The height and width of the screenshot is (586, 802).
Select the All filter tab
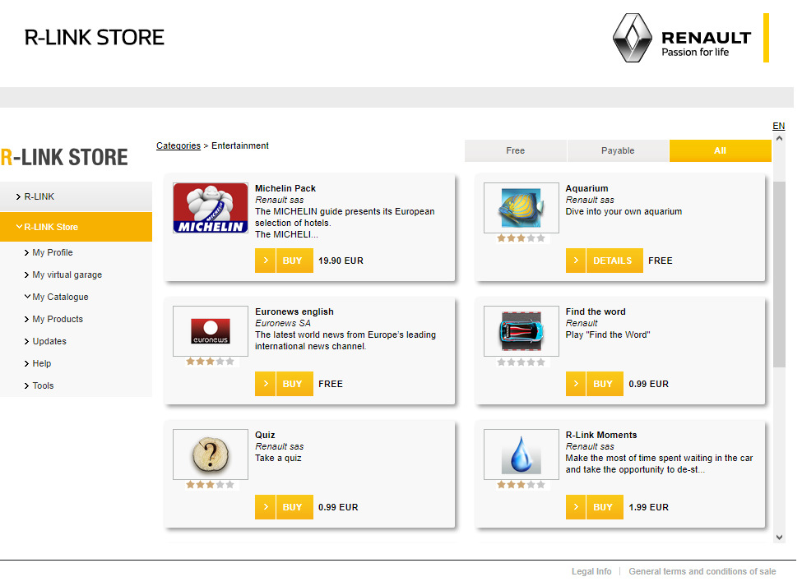(x=721, y=150)
